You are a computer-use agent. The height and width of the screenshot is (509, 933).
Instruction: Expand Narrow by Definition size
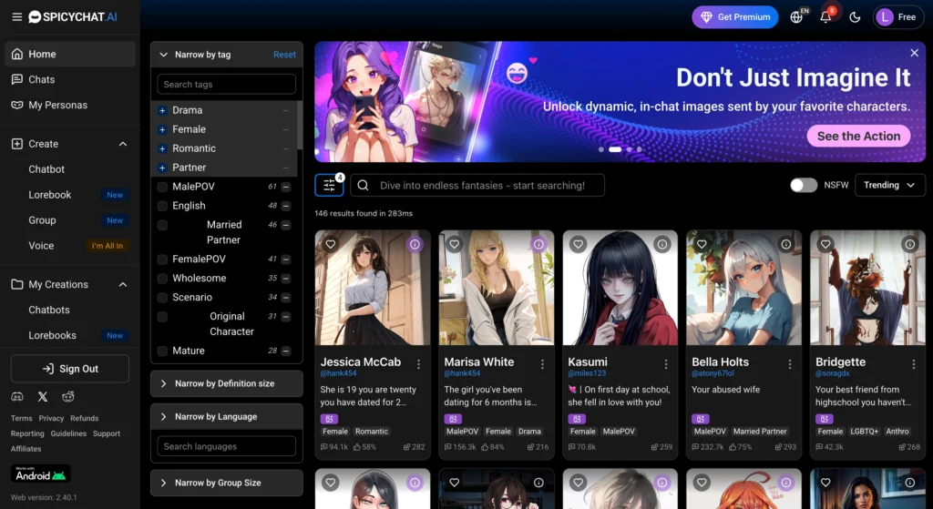coord(226,383)
